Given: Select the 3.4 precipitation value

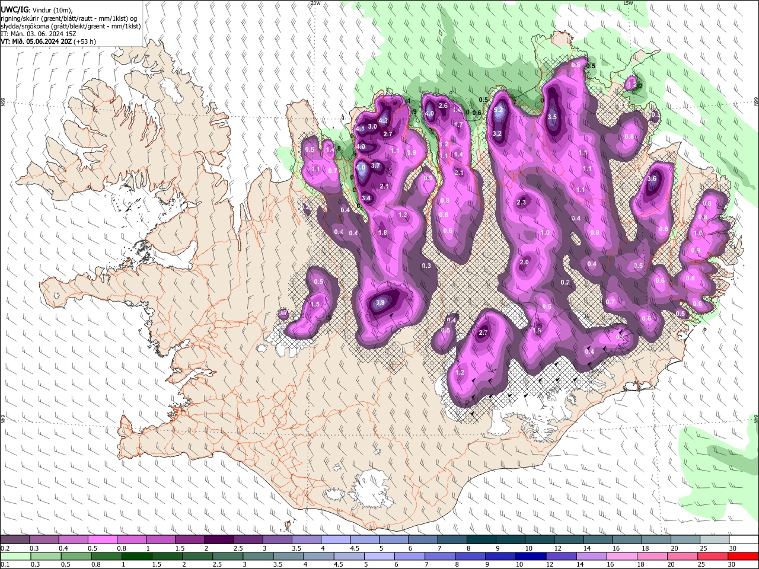Looking at the screenshot, I should [x=366, y=199].
